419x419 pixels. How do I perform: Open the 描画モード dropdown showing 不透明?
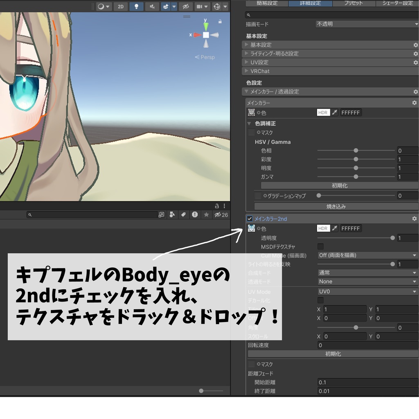click(366, 23)
